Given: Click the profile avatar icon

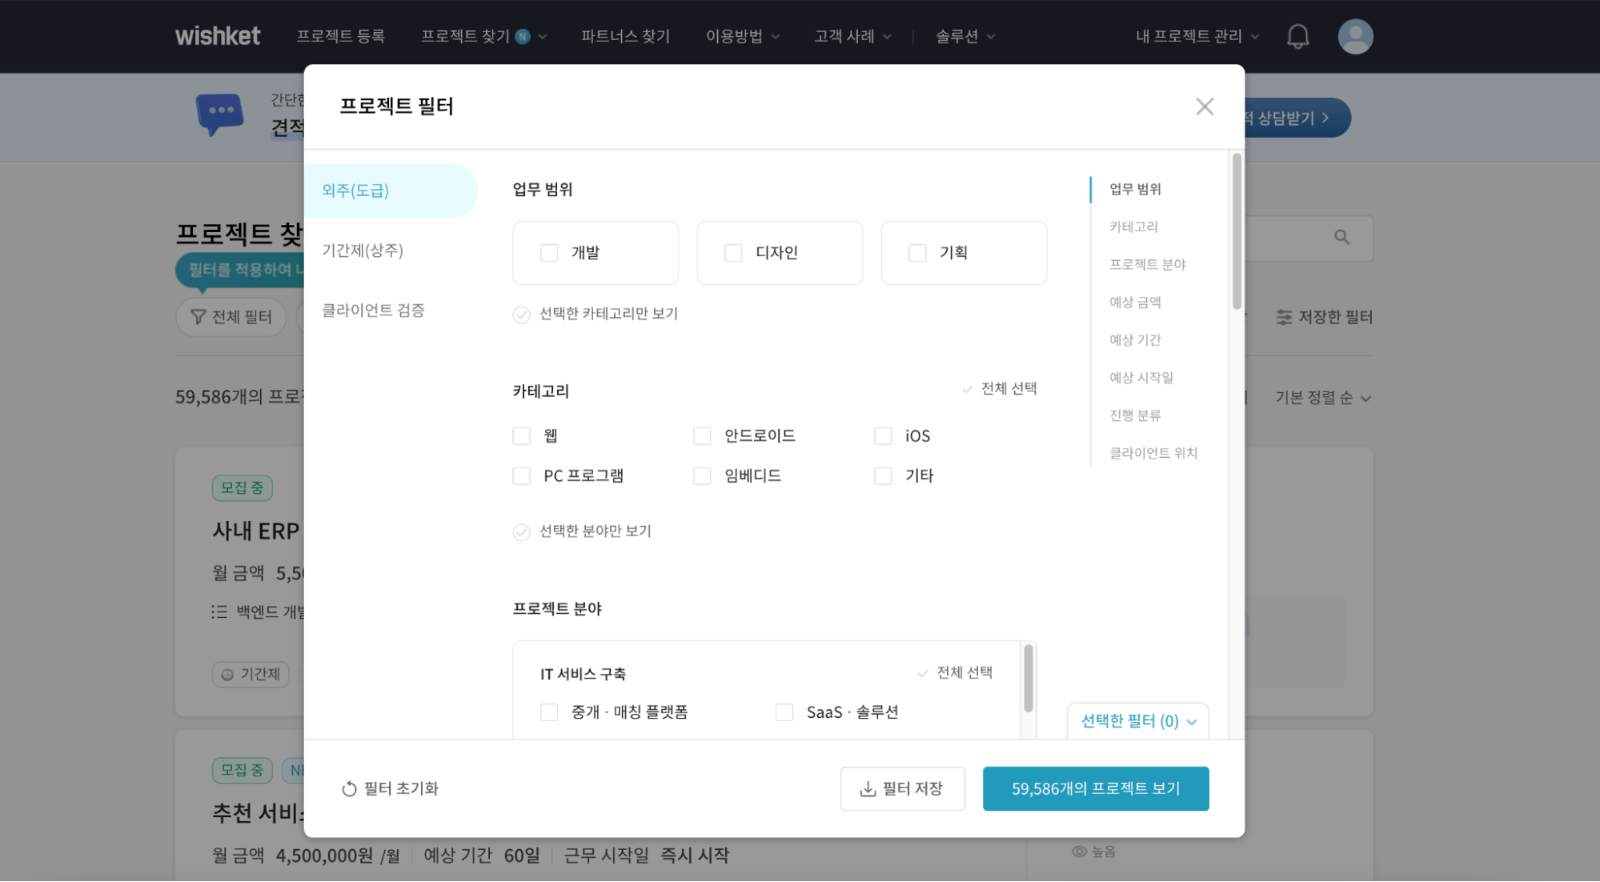Looking at the screenshot, I should coord(1355,36).
